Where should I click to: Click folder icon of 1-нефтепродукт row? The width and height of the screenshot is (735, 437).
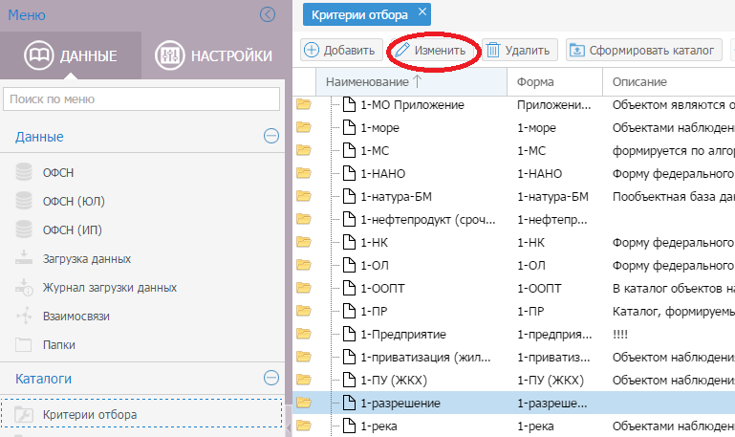coord(304,219)
